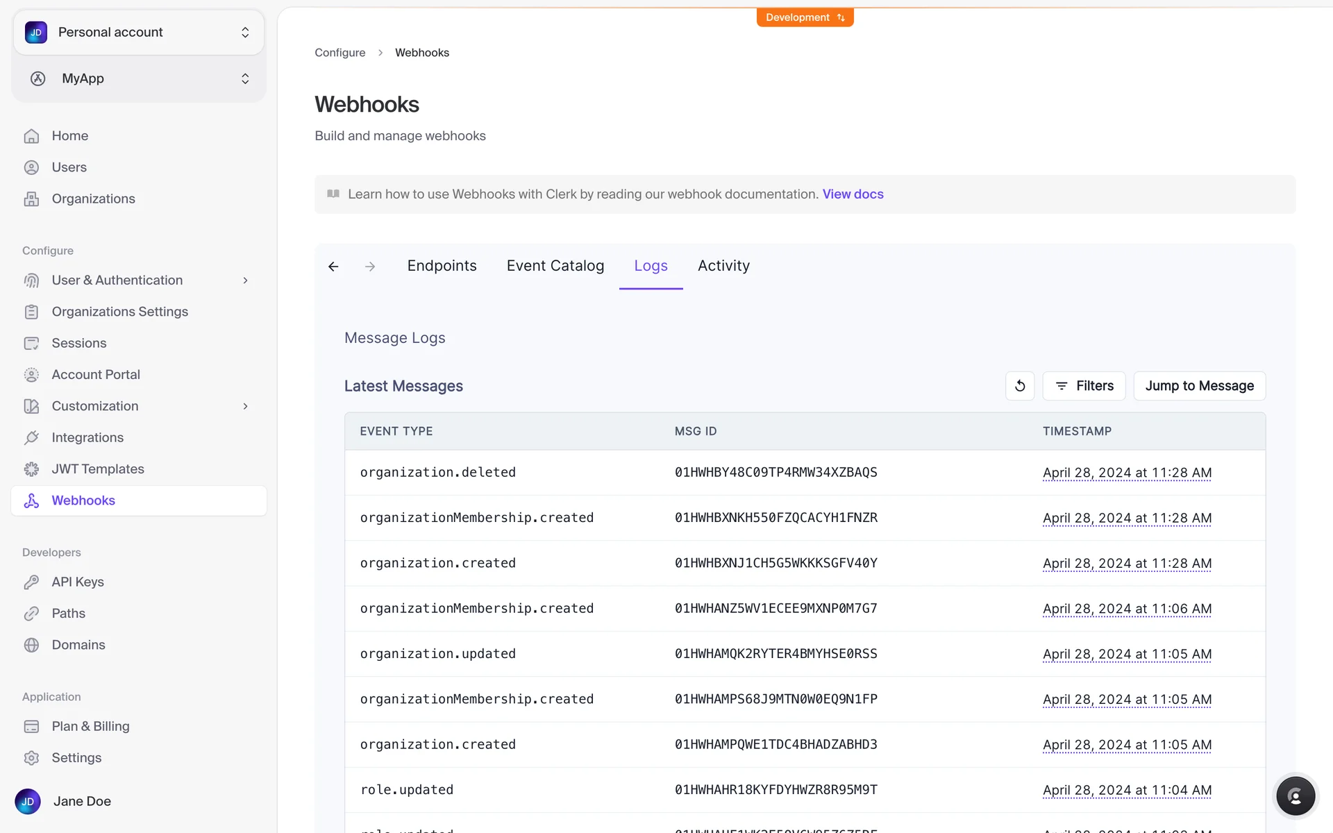Go back with the left arrow

click(333, 267)
